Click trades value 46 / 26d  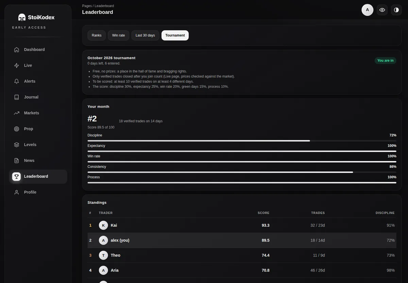tap(318, 270)
